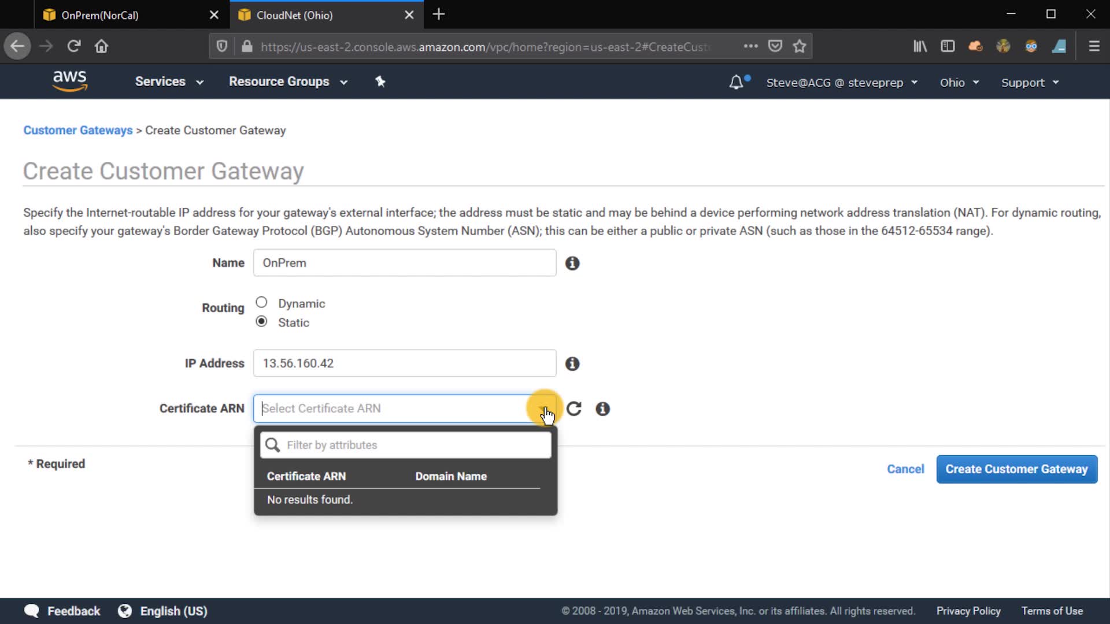Click info icon next to IP Address
Screen dimensions: 1110x624
click(x=572, y=363)
